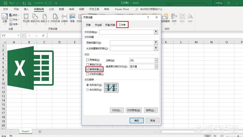Click the Sort Ascending icon in quick access toolbar
243x137 pixels.
tap(24, 3)
